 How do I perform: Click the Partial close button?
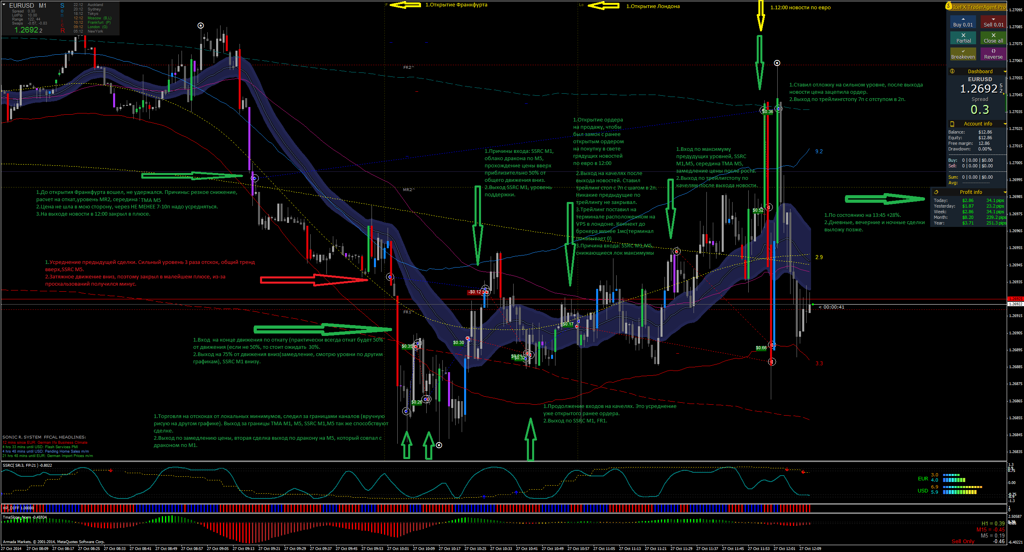963,38
